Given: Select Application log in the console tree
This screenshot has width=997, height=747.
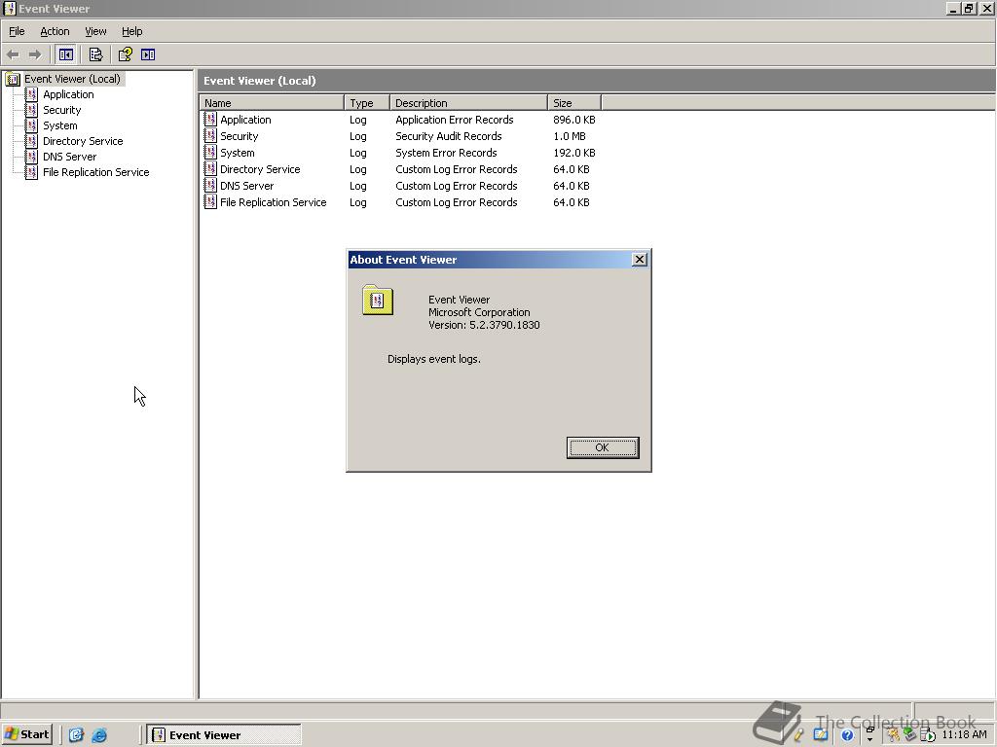Looking at the screenshot, I should pos(68,94).
